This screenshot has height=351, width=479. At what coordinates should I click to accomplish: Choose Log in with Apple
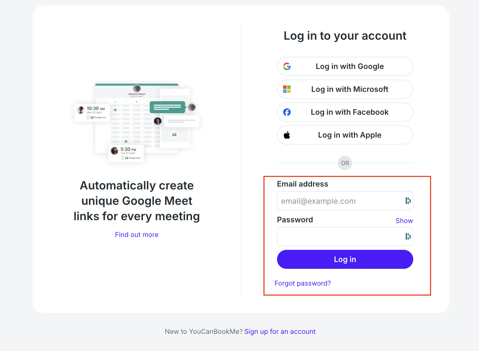point(345,135)
